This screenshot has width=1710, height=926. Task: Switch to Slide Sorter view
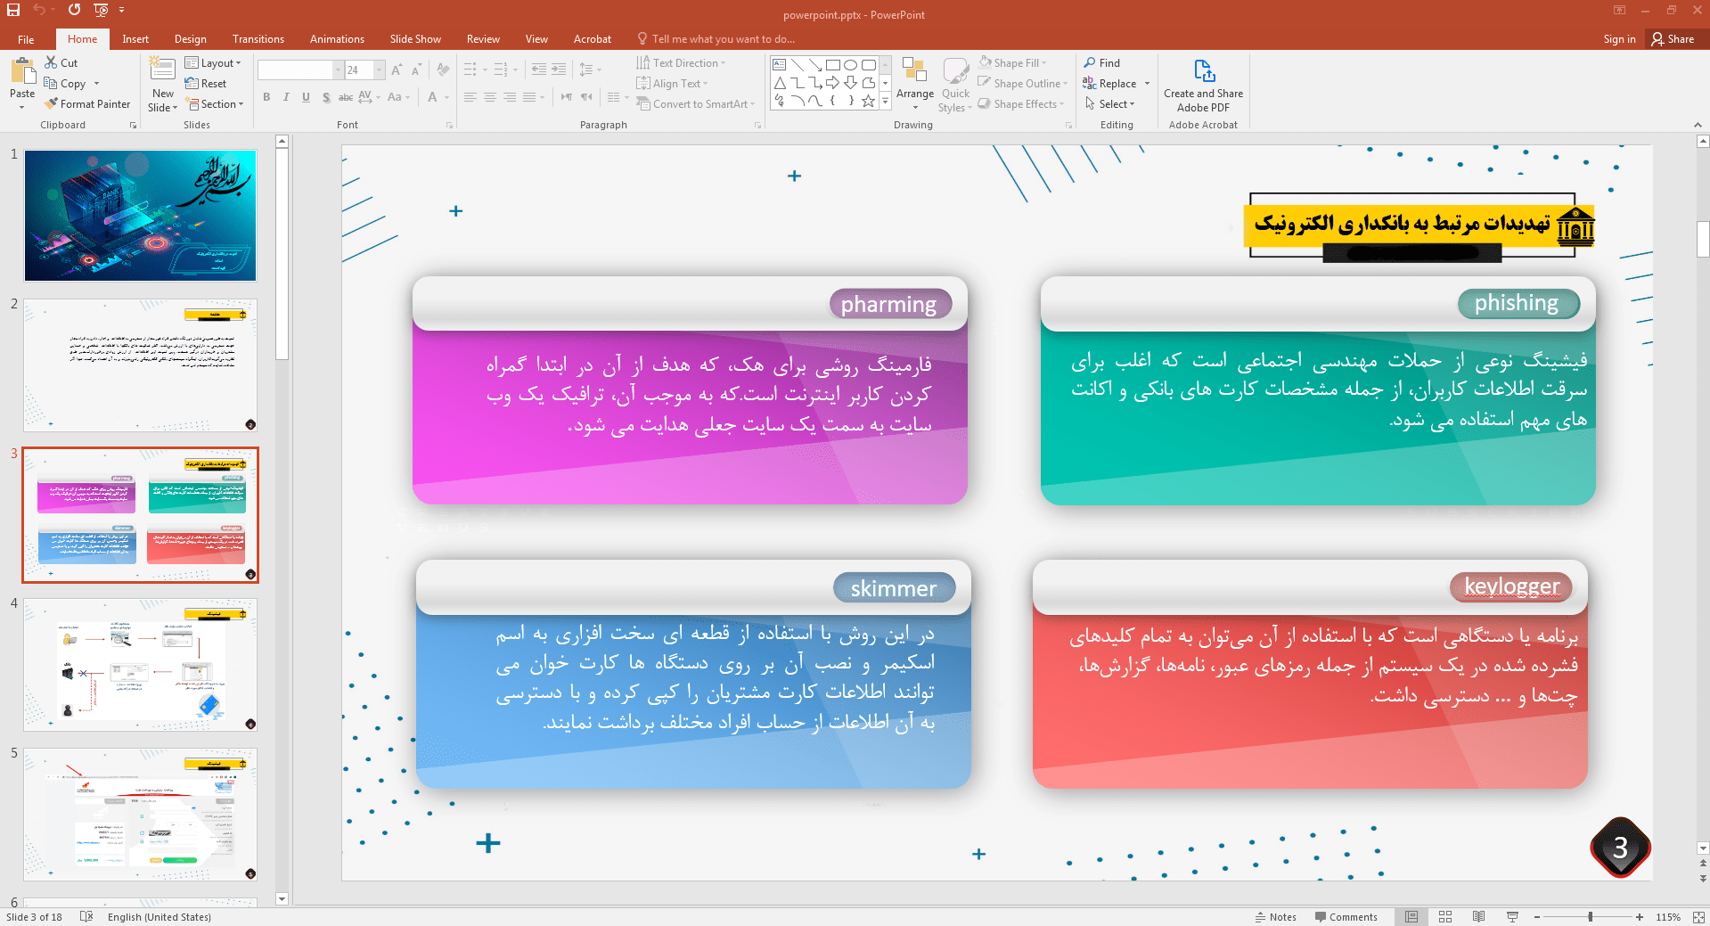click(x=1445, y=917)
